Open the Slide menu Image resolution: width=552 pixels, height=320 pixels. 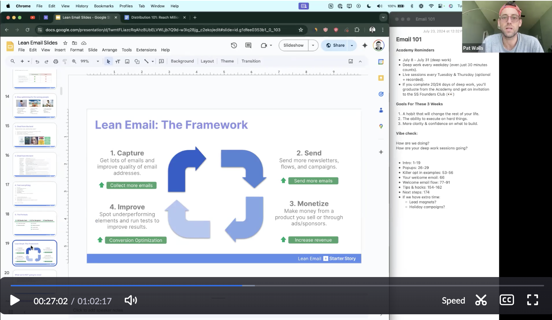click(x=93, y=50)
